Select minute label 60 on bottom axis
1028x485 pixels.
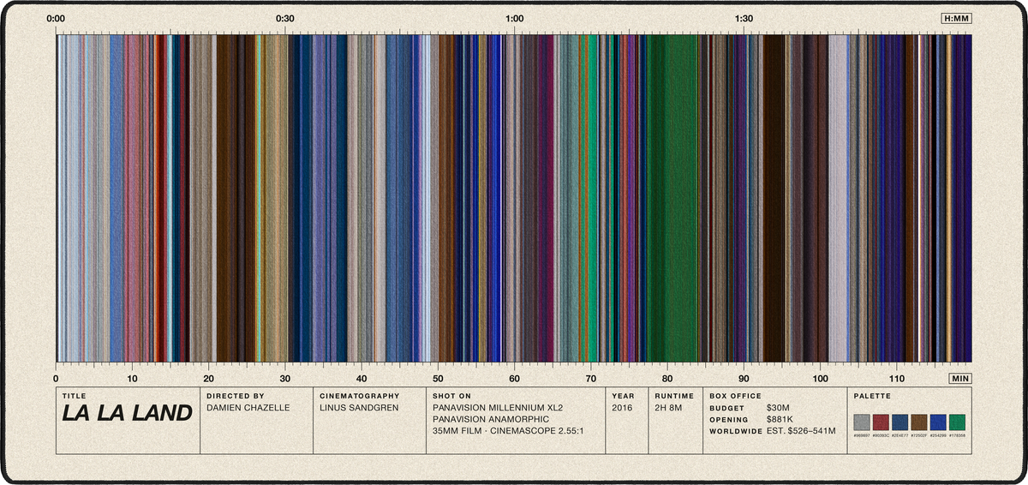[x=514, y=378]
